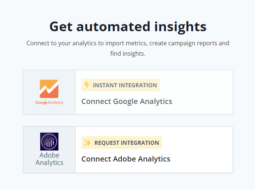Screen dimensions: 255x189
Task: Click the "Adobe" word below the purple logo
Action: point(50,155)
